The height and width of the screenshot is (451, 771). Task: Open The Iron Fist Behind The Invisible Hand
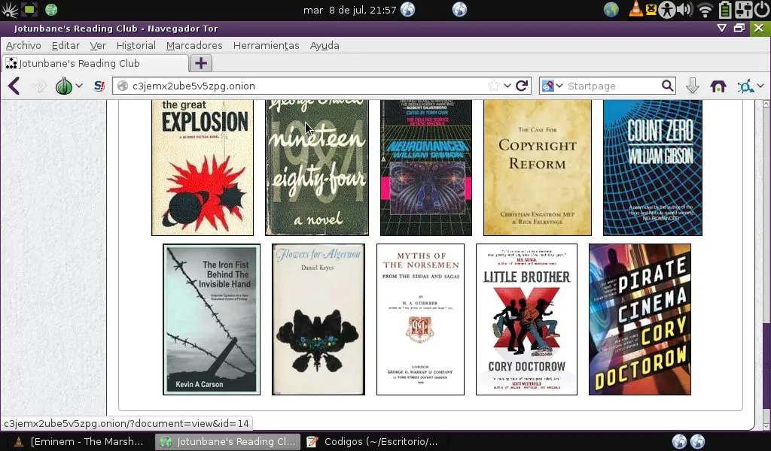[212, 319]
